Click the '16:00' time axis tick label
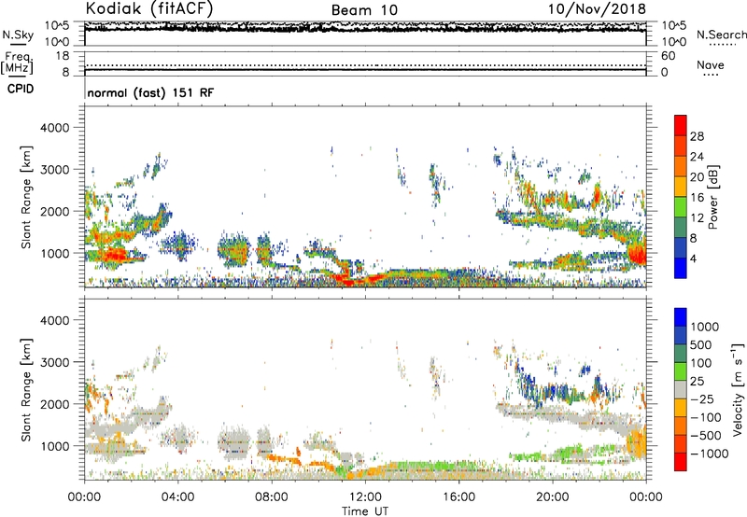This screenshot has height=517, width=747. pos(458,497)
